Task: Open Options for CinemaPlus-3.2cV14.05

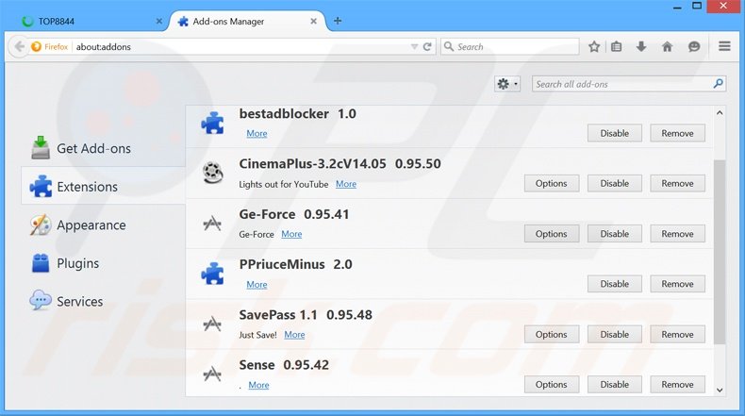Action: pyautogui.click(x=551, y=183)
